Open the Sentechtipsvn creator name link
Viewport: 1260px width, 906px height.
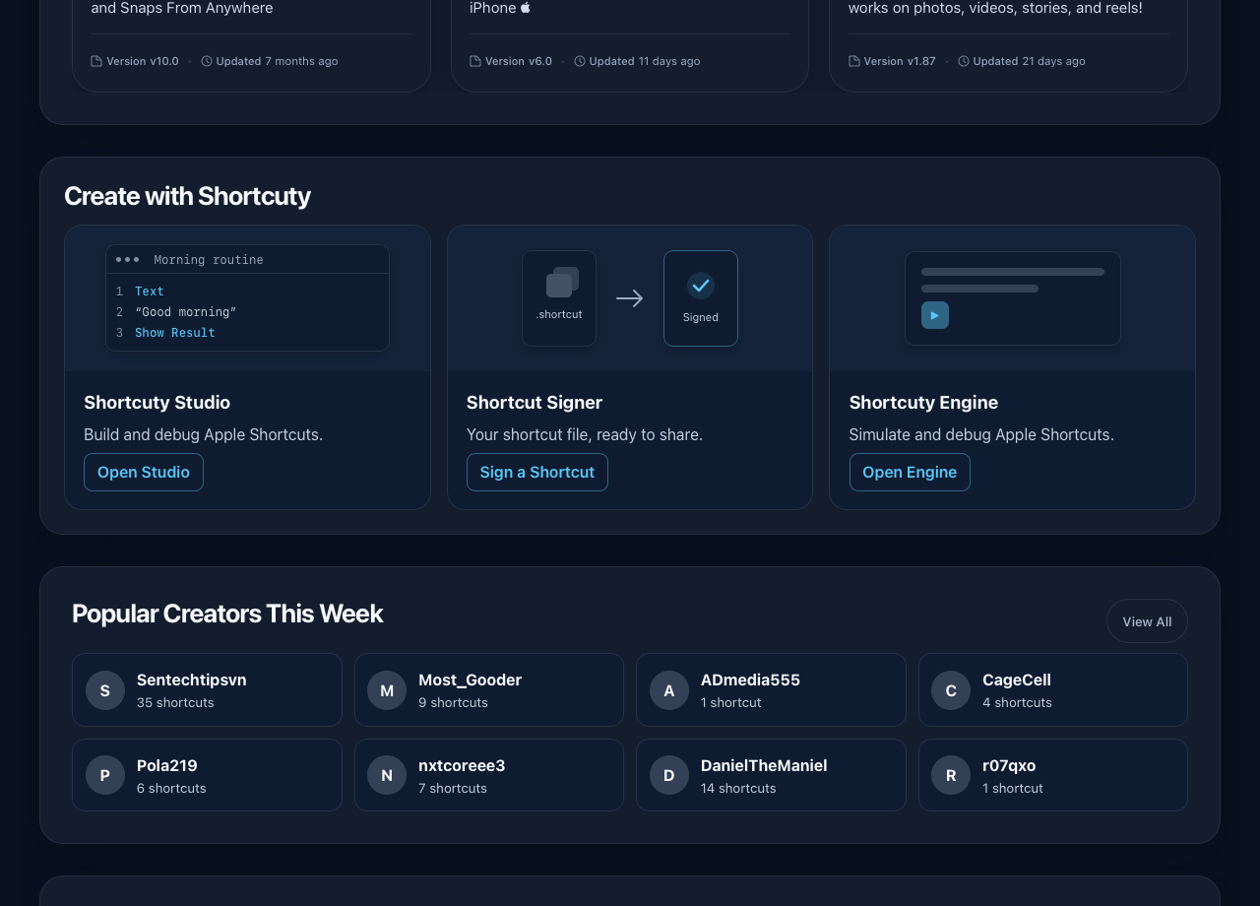coord(192,679)
